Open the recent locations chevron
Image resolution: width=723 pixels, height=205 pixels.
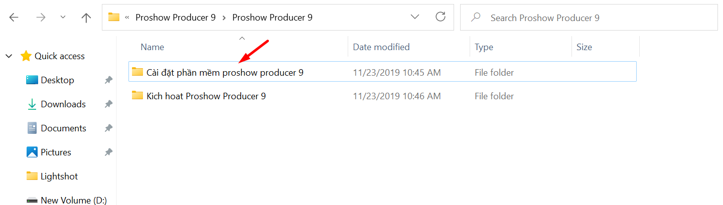(x=63, y=18)
